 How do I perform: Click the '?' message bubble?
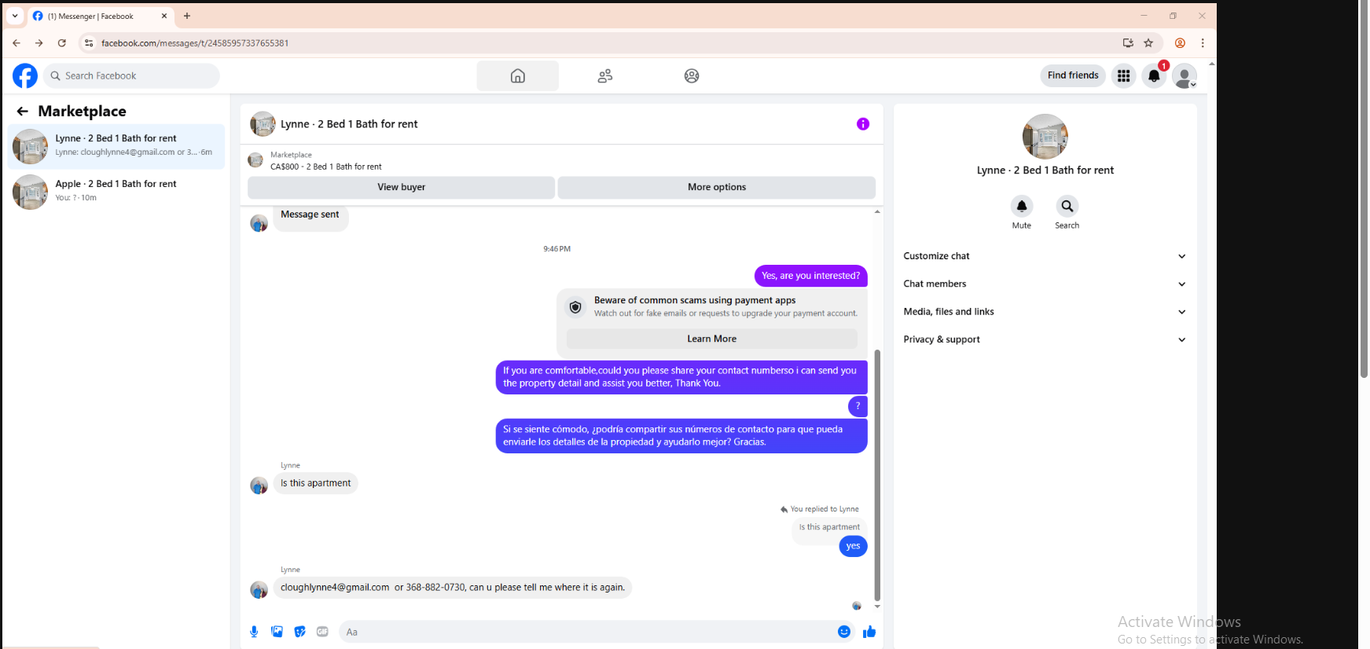[x=858, y=406]
